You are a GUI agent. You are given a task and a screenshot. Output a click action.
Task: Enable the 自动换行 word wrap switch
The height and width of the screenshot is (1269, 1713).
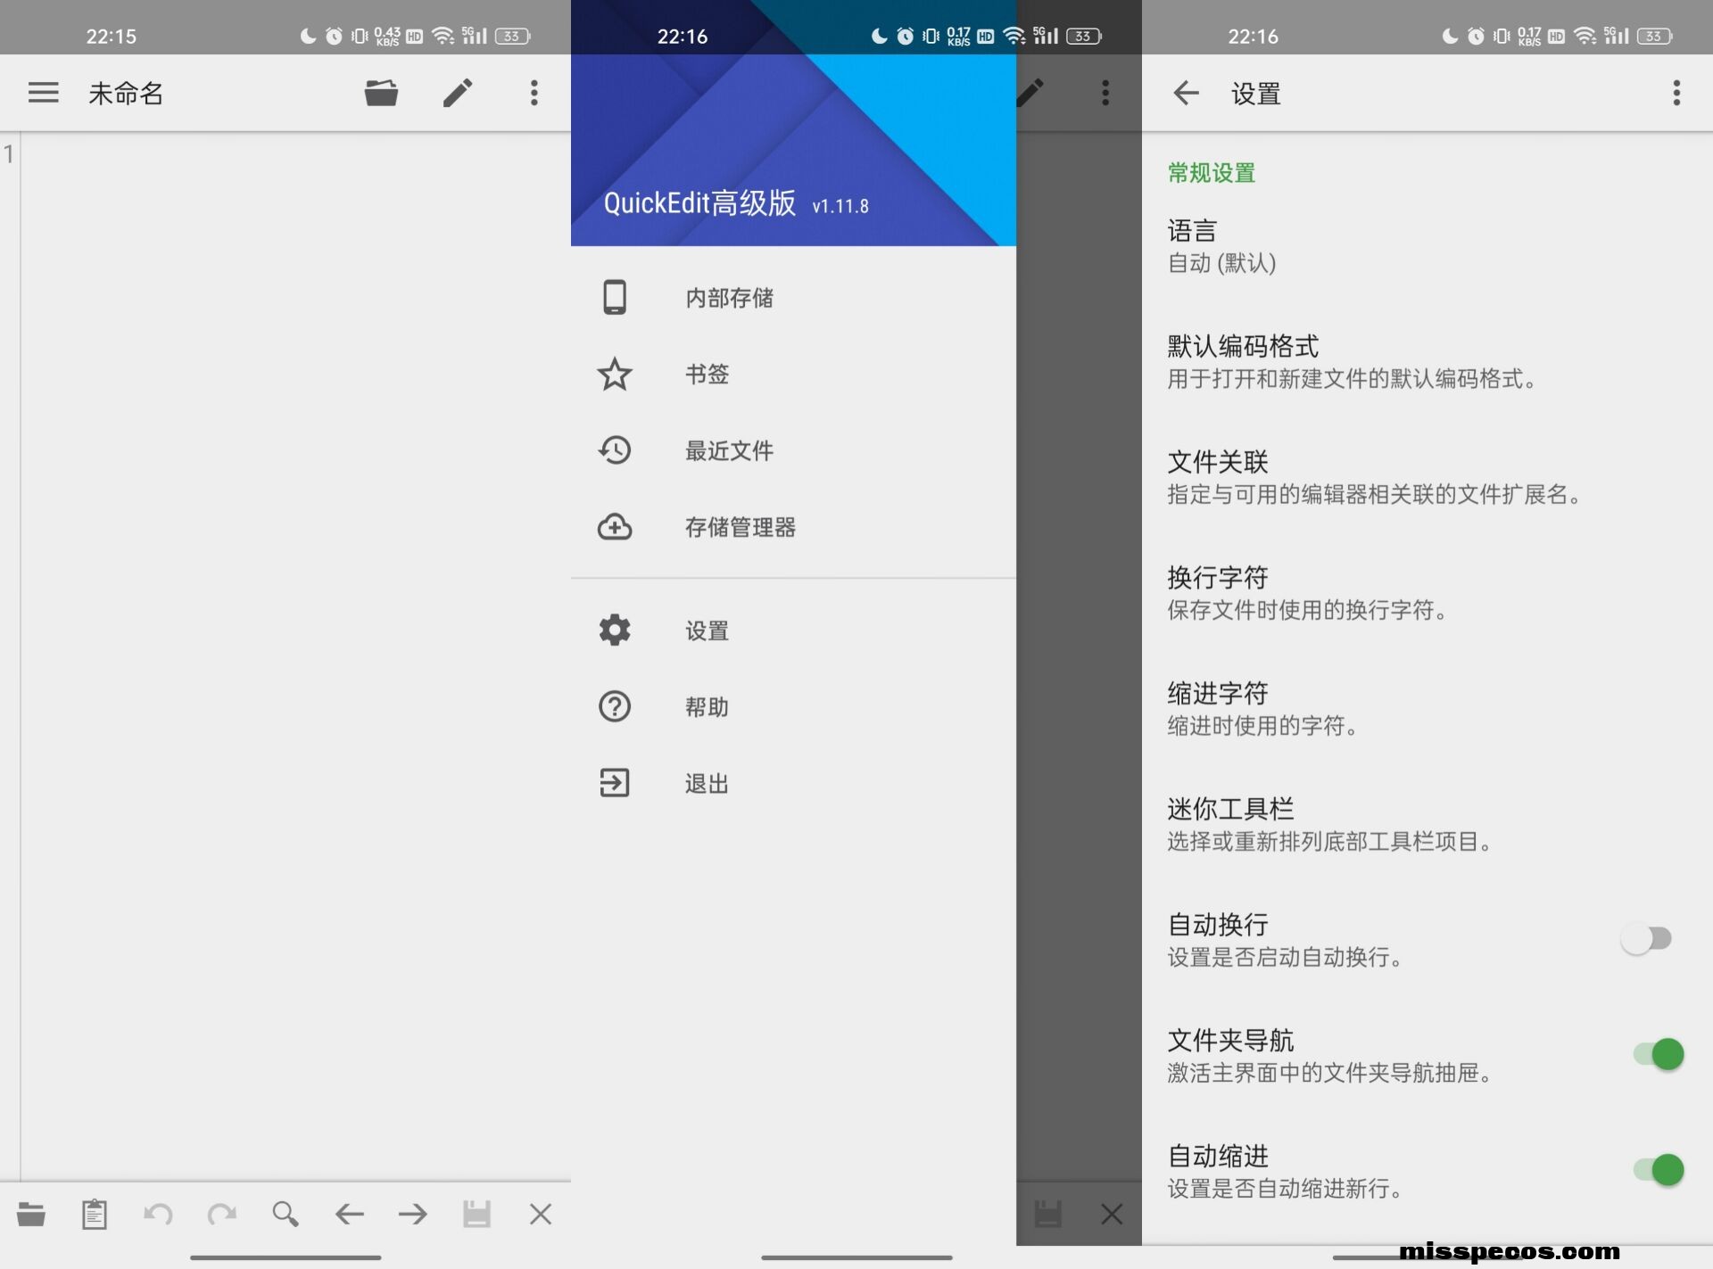point(1646,938)
